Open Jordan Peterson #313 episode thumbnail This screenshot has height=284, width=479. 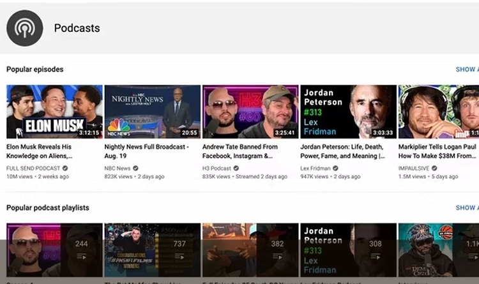coord(349,112)
